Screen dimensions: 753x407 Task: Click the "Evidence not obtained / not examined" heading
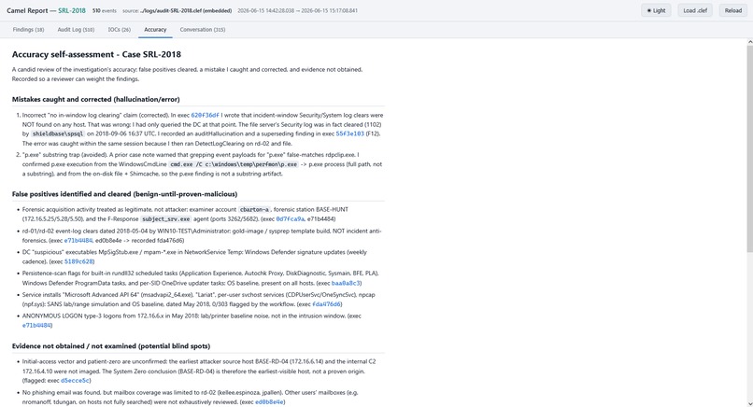point(111,346)
